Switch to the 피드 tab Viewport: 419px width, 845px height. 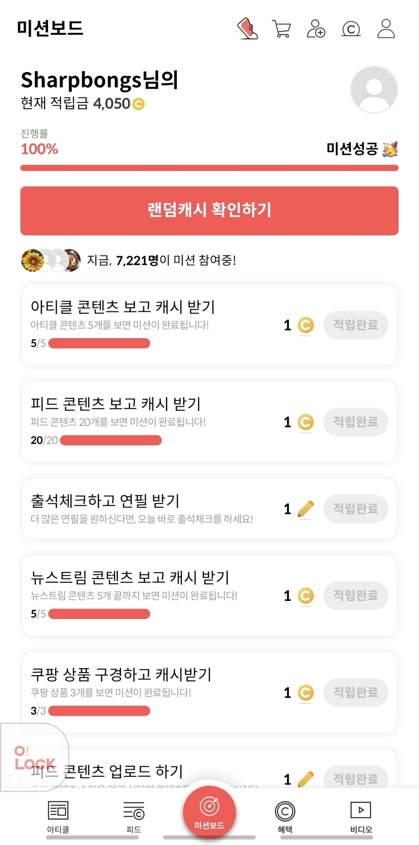coord(134,817)
